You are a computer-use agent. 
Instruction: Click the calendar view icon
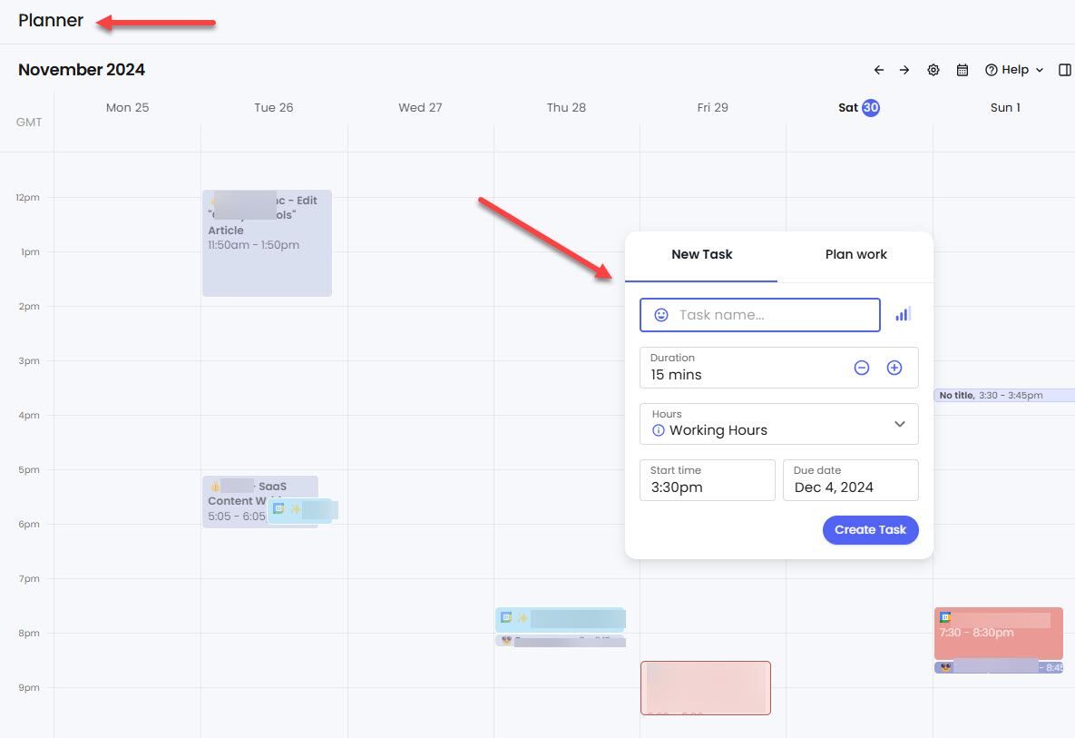pyautogui.click(x=963, y=69)
